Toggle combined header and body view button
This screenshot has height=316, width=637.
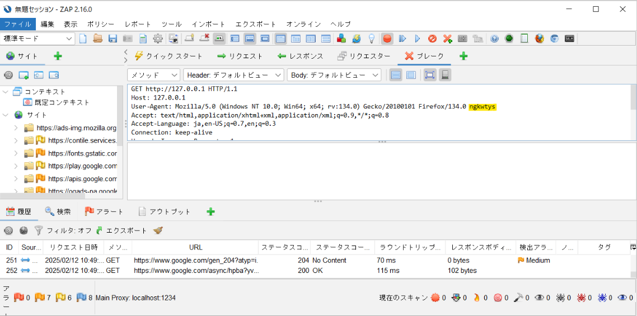[411, 75]
